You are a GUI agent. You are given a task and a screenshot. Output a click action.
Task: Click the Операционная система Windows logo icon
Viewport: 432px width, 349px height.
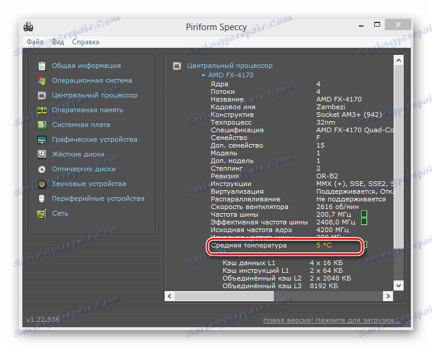click(x=42, y=80)
